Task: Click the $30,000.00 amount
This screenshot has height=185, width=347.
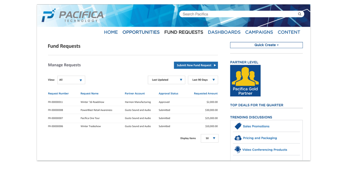Action: pyautogui.click(x=211, y=110)
